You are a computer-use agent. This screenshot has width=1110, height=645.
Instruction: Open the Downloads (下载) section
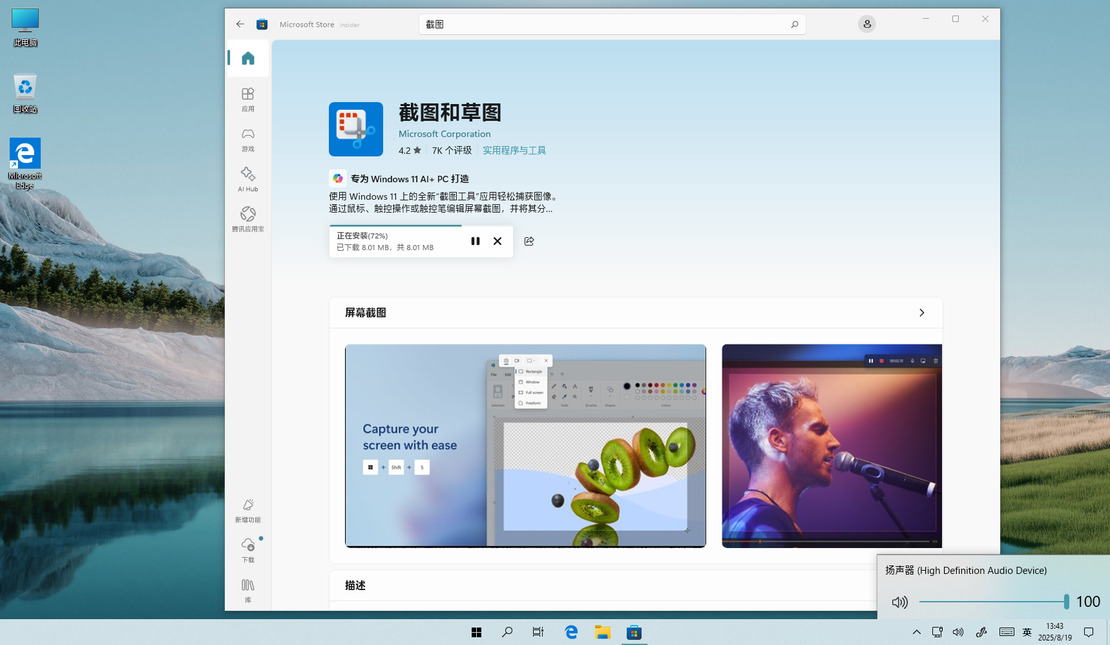click(x=248, y=550)
